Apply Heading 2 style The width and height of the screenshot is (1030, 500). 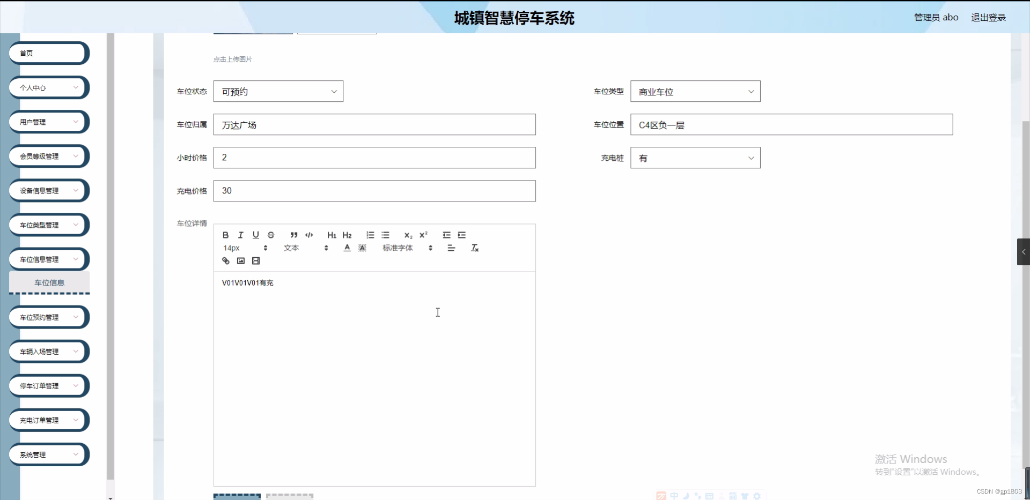347,235
